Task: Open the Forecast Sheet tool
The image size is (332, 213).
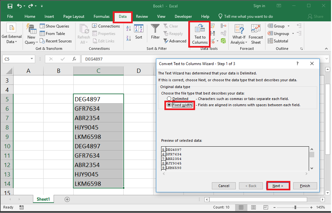Action: tap(255, 34)
